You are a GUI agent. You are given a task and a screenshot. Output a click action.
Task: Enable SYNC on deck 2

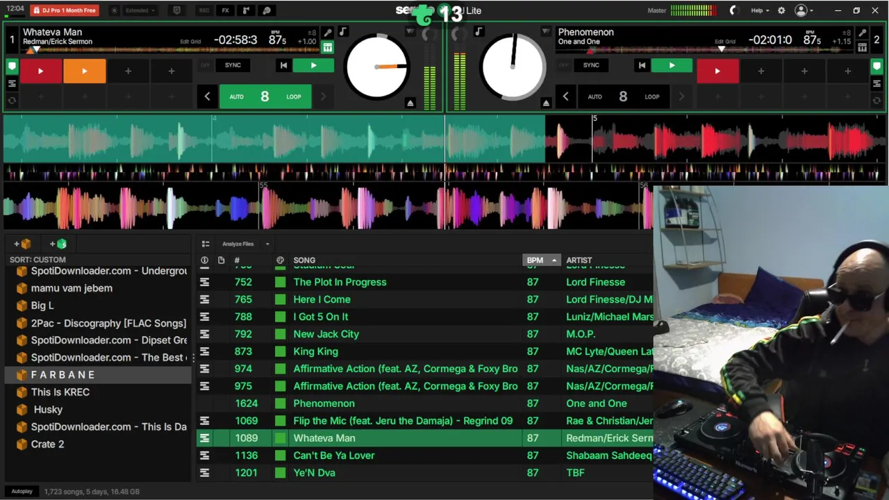point(591,65)
